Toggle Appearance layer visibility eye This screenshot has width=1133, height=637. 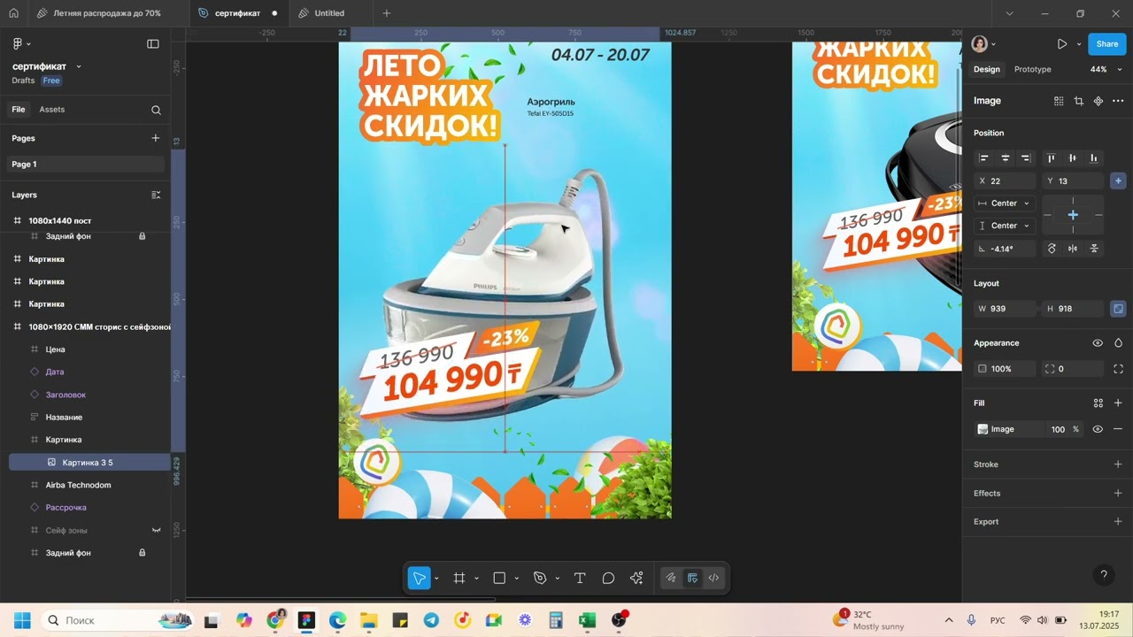[1098, 342]
